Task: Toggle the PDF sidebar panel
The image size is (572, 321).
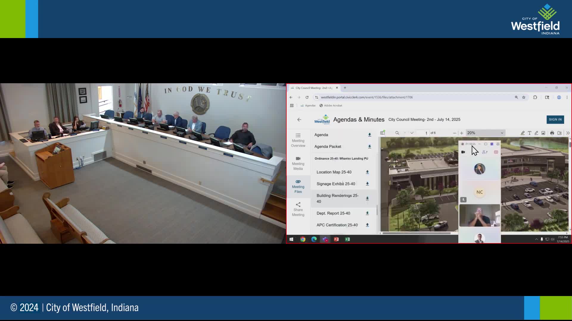Action: tap(383, 133)
